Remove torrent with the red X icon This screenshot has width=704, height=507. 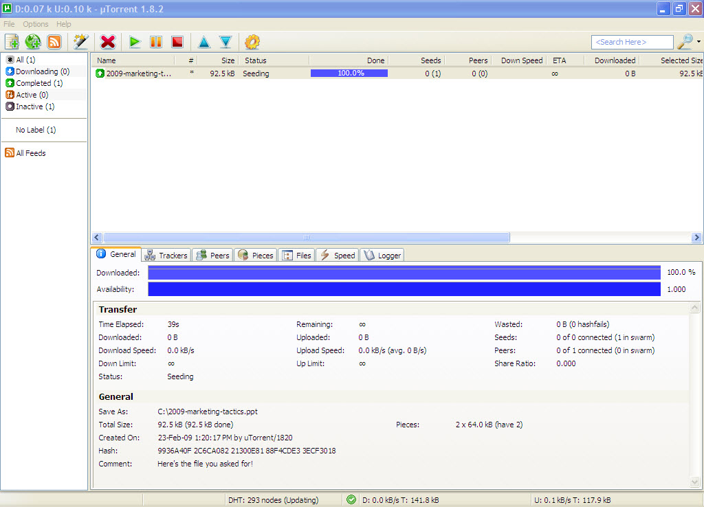[108, 42]
